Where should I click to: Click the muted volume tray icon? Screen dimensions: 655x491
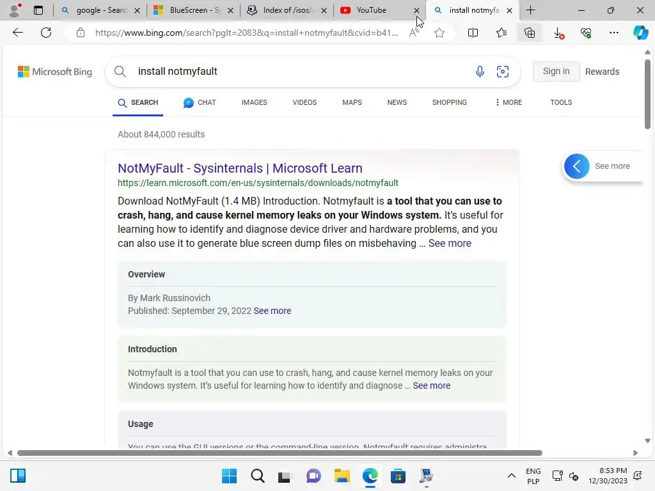pos(574,476)
